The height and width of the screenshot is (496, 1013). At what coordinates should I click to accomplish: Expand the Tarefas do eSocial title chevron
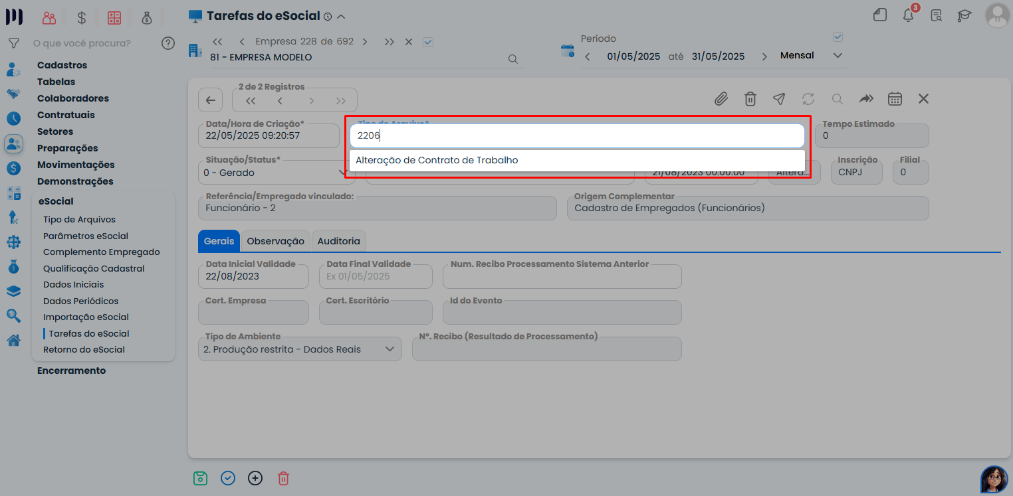pos(341,17)
